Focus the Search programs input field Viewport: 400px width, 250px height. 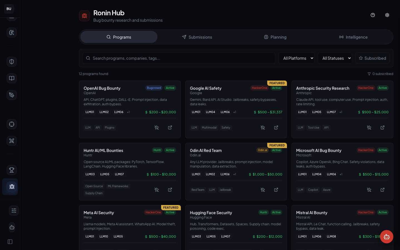179,58
